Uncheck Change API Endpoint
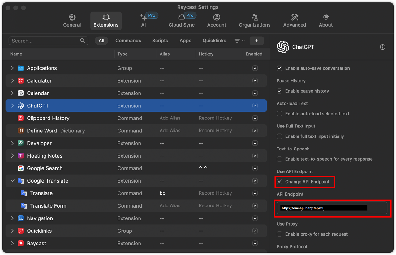 279,182
